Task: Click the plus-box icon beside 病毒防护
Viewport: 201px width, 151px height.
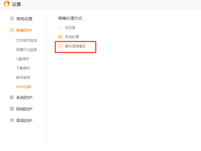Action: pyautogui.click(x=12, y=30)
